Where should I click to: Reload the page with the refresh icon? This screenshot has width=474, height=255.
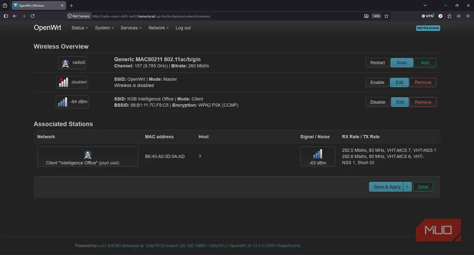(x=33, y=16)
